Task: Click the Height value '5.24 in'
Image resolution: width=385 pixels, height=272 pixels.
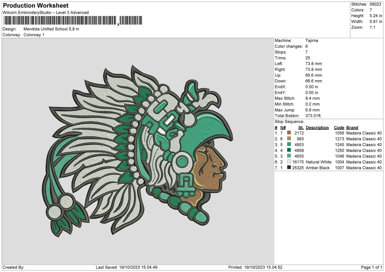Action: [376, 16]
